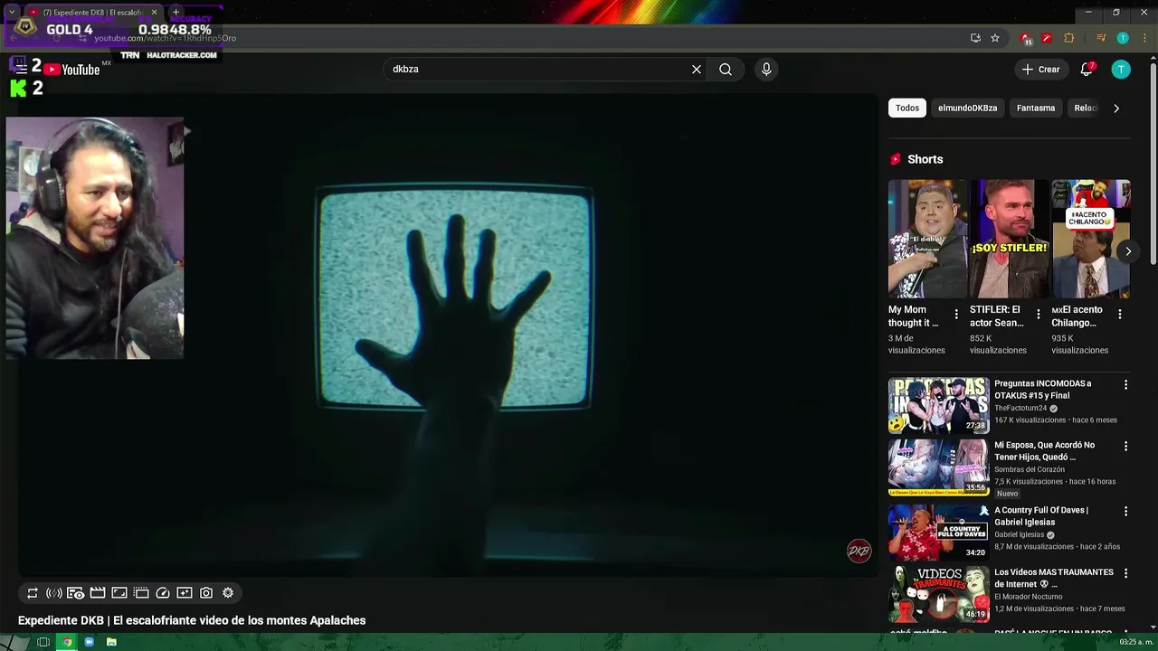This screenshot has height=651, width=1158.
Task: Open options menu for 'Los Videos MAS TRAUMANTES'
Action: click(1125, 573)
